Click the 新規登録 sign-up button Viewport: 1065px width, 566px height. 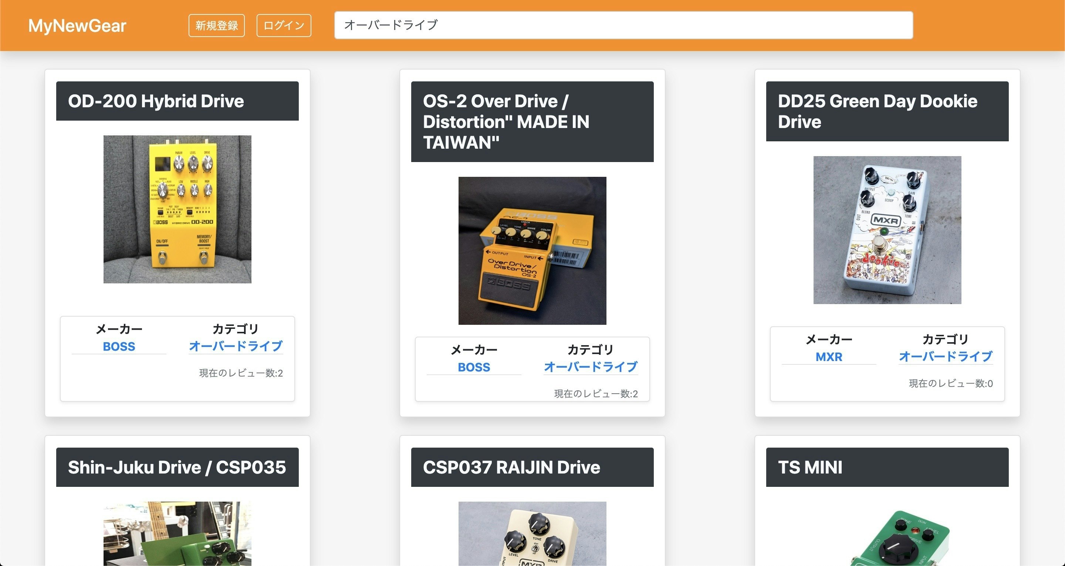point(217,26)
